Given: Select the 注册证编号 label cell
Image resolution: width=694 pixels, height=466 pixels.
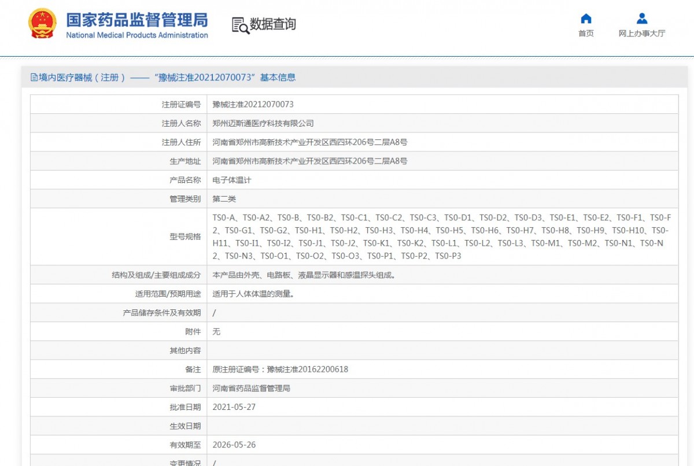Looking at the screenshot, I should click(x=119, y=105).
